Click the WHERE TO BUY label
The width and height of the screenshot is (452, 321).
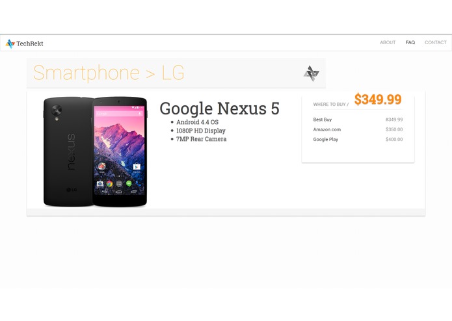pos(330,104)
